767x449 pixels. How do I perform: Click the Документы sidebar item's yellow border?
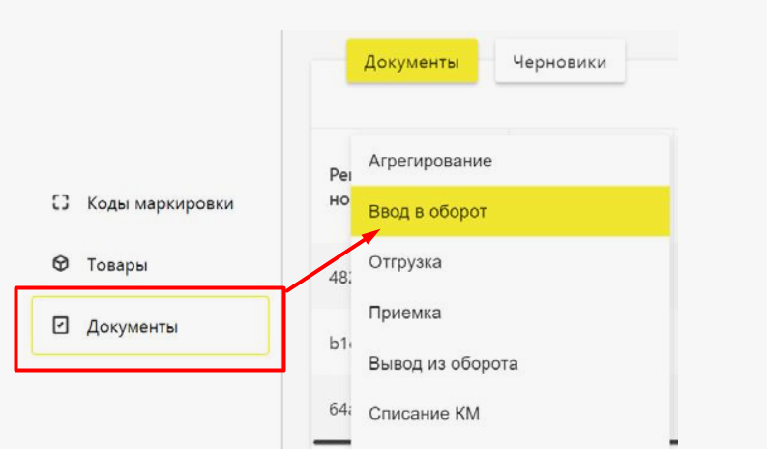click(x=150, y=298)
